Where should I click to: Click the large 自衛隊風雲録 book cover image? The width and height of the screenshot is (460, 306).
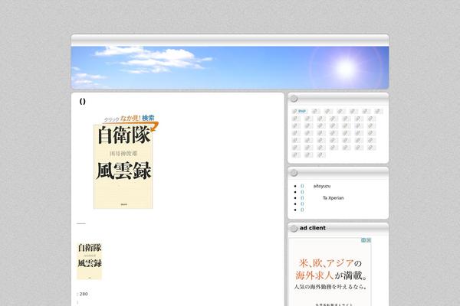point(123,166)
